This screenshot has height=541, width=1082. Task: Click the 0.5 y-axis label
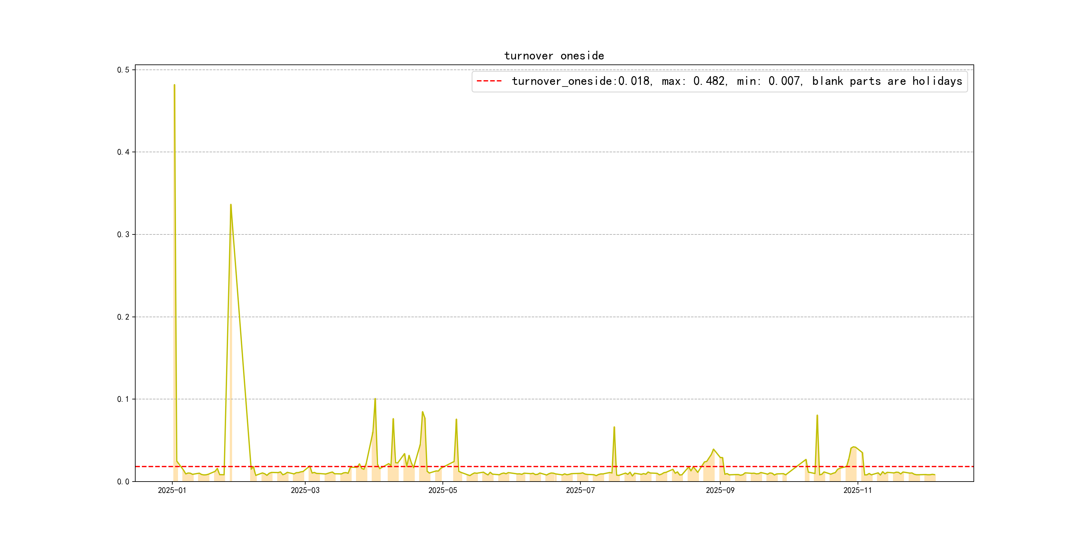click(123, 70)
